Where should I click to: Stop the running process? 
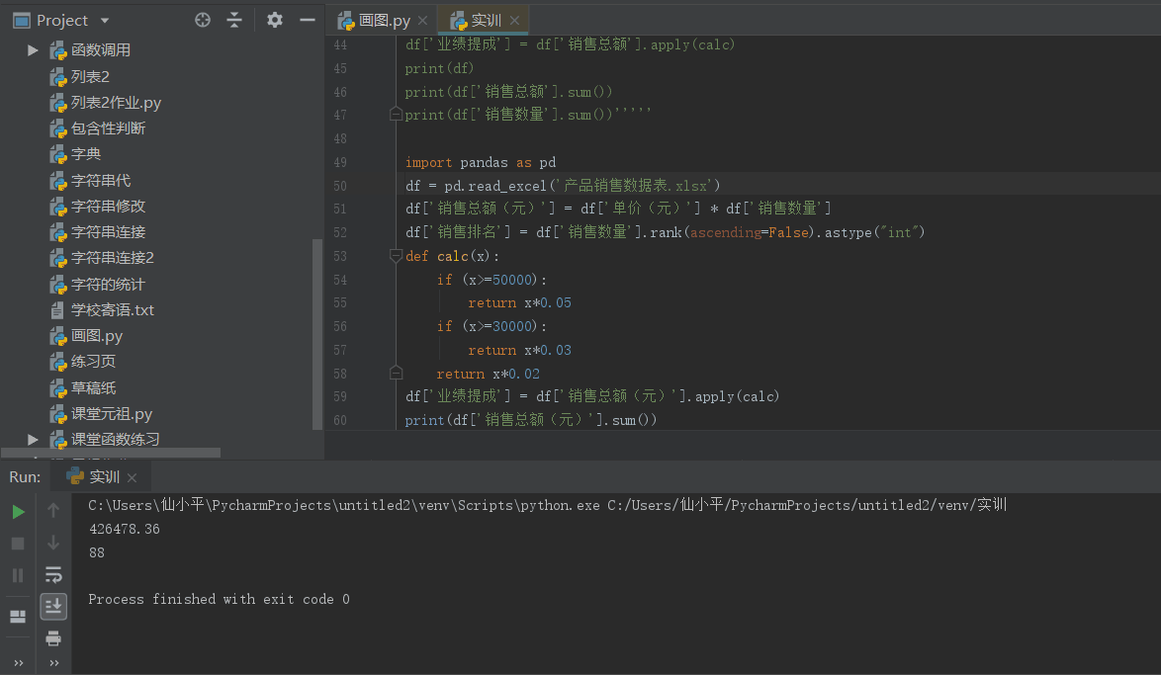point(18,544)
